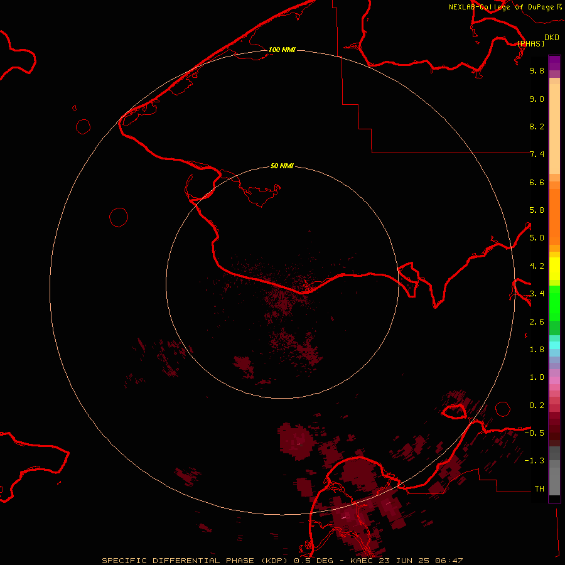Click the 8.2 value on the color scale

537,126
